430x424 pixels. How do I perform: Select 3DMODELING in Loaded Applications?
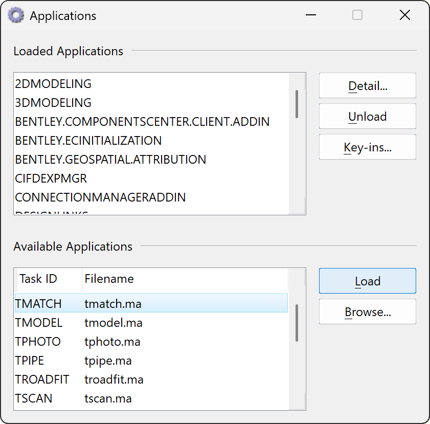[151, 103]
